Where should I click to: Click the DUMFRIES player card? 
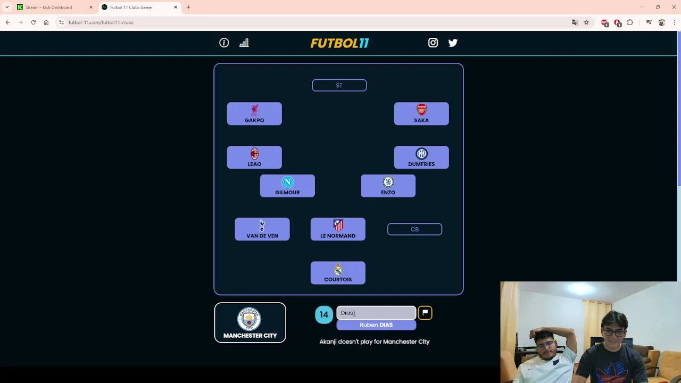click(x=421, y=157)
